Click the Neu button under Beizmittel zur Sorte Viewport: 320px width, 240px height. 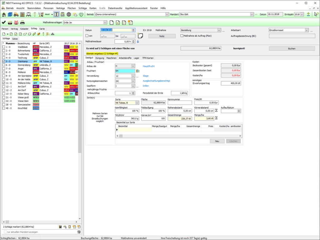217,141
